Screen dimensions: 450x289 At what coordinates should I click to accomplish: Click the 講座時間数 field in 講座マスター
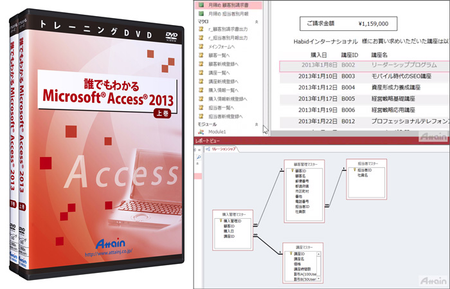[302, 269]
